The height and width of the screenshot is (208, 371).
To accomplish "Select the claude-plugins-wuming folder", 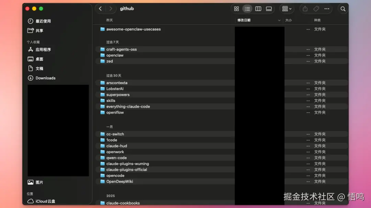I will pyautogui.click(x=127, y=164).
